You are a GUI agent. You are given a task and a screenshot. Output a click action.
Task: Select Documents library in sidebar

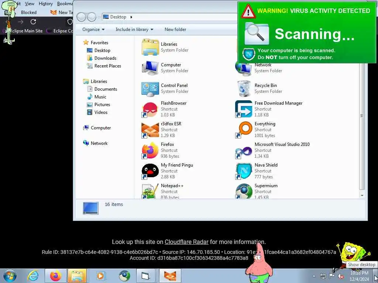(102, 89)
